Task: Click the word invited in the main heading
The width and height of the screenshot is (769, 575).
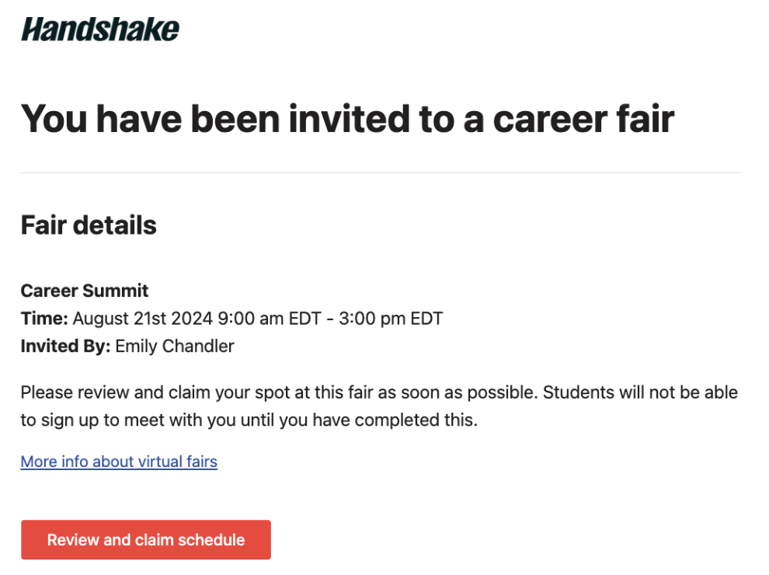Action: tap(350, 119)
